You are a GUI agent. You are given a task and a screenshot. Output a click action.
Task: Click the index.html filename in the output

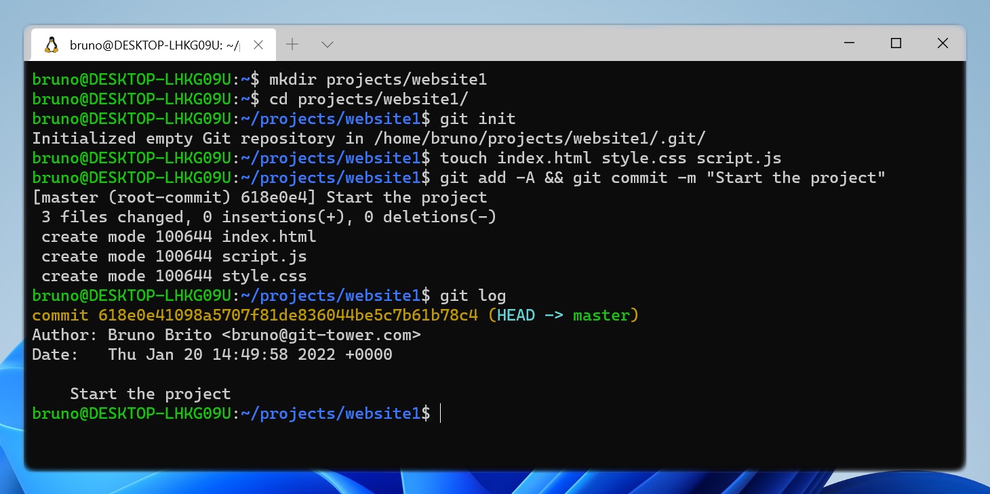(x=270, y=236)
